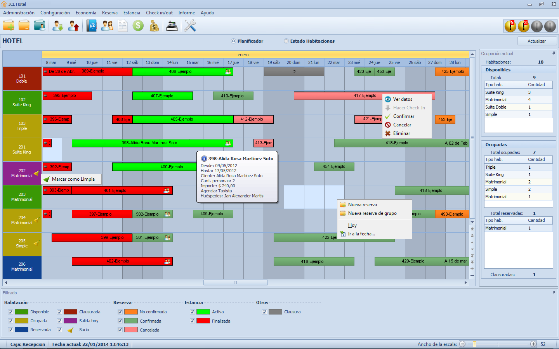
Task: Uncheck the Disponible room filter checkbox
Action: coord(10,312)
